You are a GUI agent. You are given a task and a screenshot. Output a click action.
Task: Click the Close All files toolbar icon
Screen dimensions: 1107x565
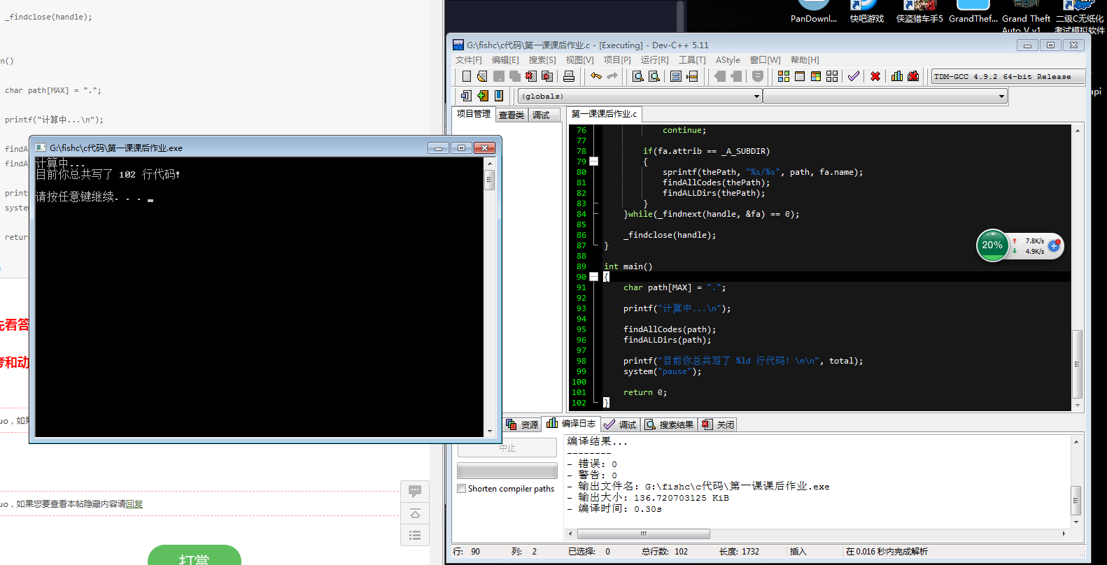click(x=547, y=76)
